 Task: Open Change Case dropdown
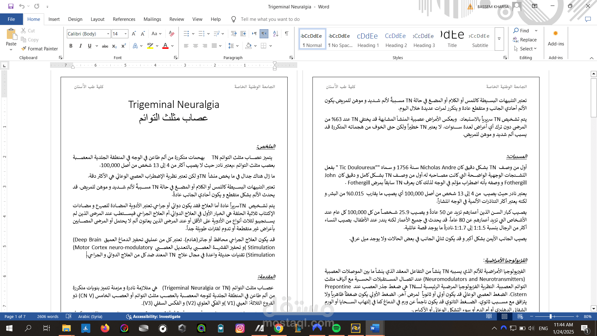(156, 34)
